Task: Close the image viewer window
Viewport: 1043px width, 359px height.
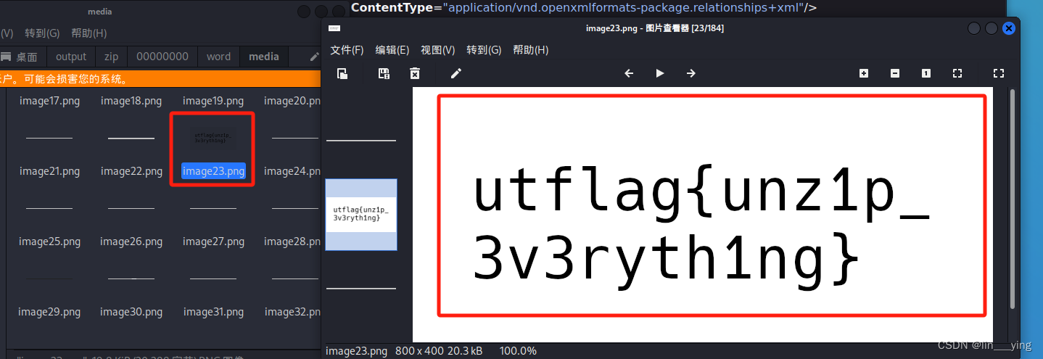Action: click(1008, 28)
